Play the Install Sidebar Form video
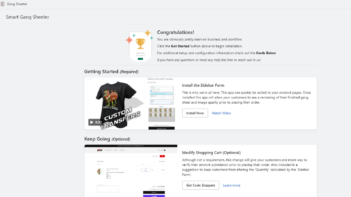Viewport: 351px width, 197px height. pyautogui.click(x=92, y=122)
